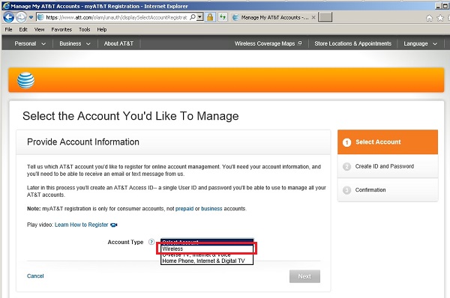Open the Tools menu
The width and height of the screenshot is (450, 298).
[84, 29]
